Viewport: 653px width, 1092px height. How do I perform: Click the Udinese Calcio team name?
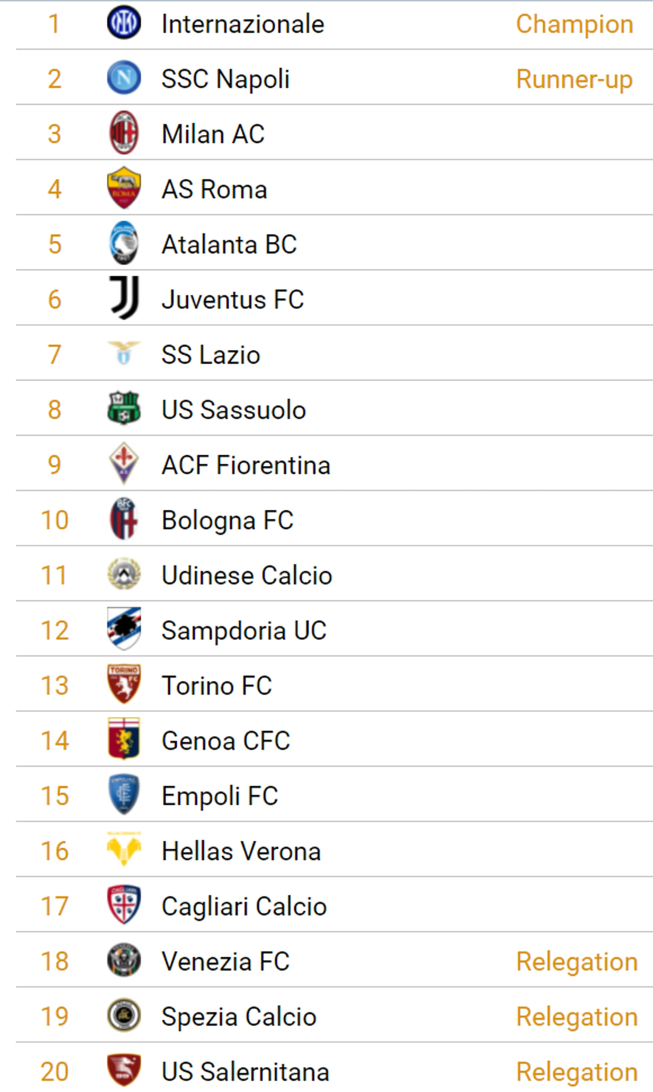point(246,575)
